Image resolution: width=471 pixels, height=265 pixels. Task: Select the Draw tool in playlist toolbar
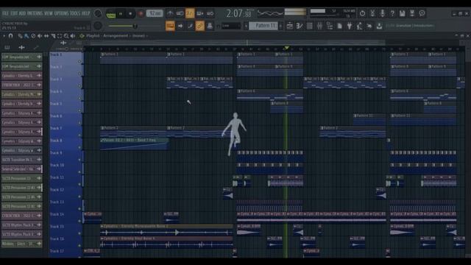20,36
